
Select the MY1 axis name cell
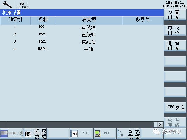[x=42, y=34]
